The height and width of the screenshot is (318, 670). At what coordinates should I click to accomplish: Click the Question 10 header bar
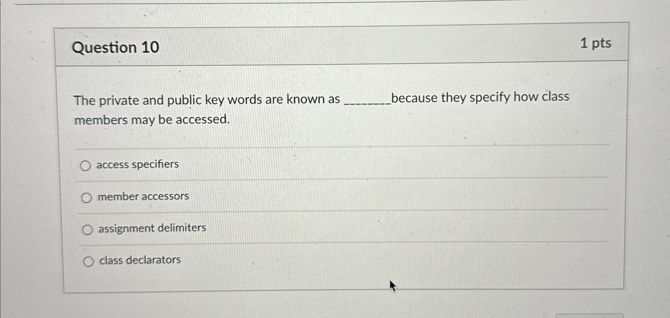point(335,46)
